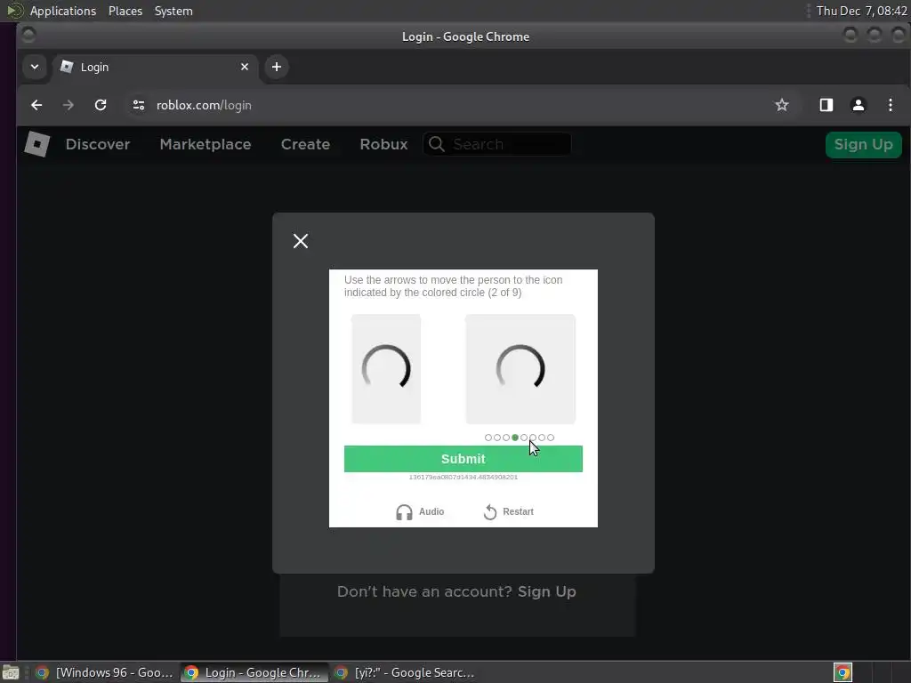The width and height of the screenshot is (911, 683).
Task: Click the circular Restart arrow icon
Action: (490, 511)
